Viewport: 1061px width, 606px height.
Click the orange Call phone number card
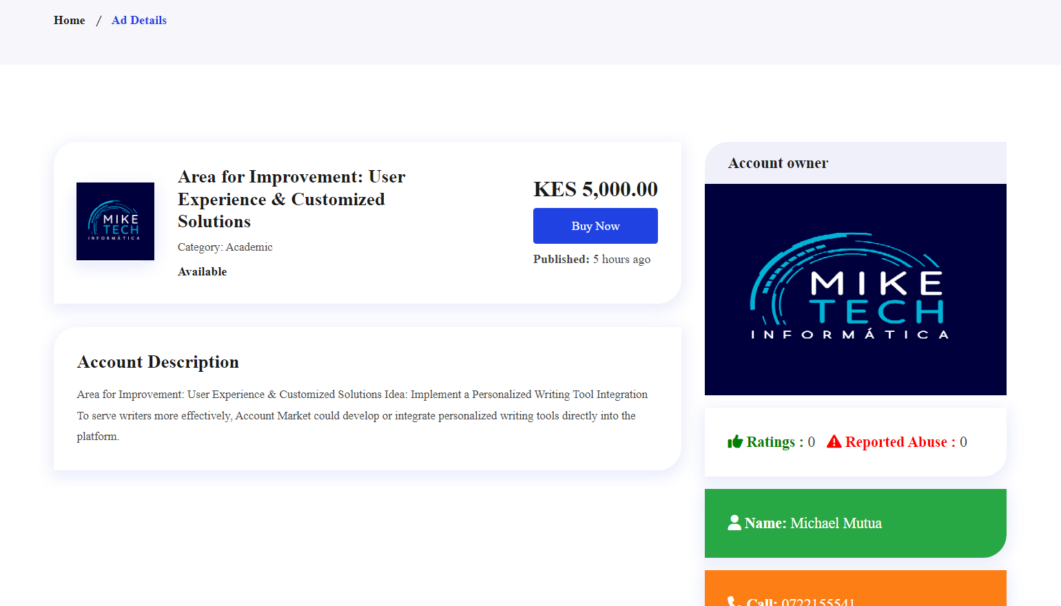(855, 588)
